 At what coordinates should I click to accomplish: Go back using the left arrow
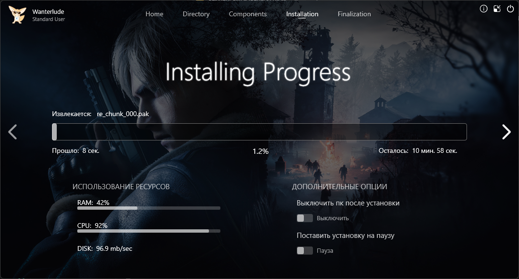13,132
